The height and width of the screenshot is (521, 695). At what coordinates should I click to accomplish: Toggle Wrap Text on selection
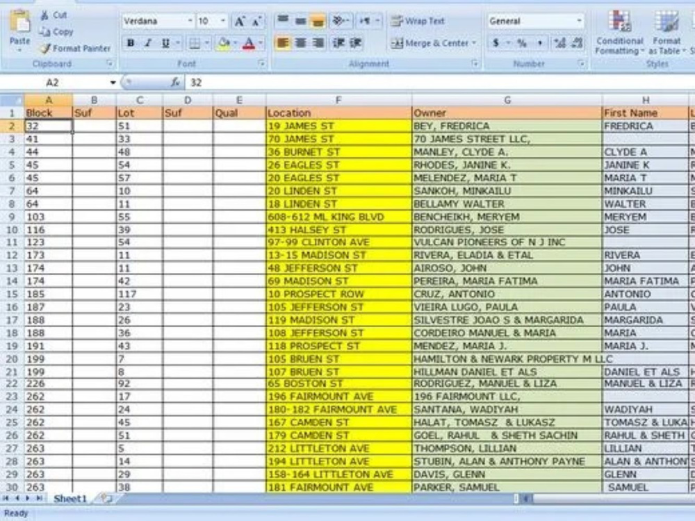coord(418,20)
